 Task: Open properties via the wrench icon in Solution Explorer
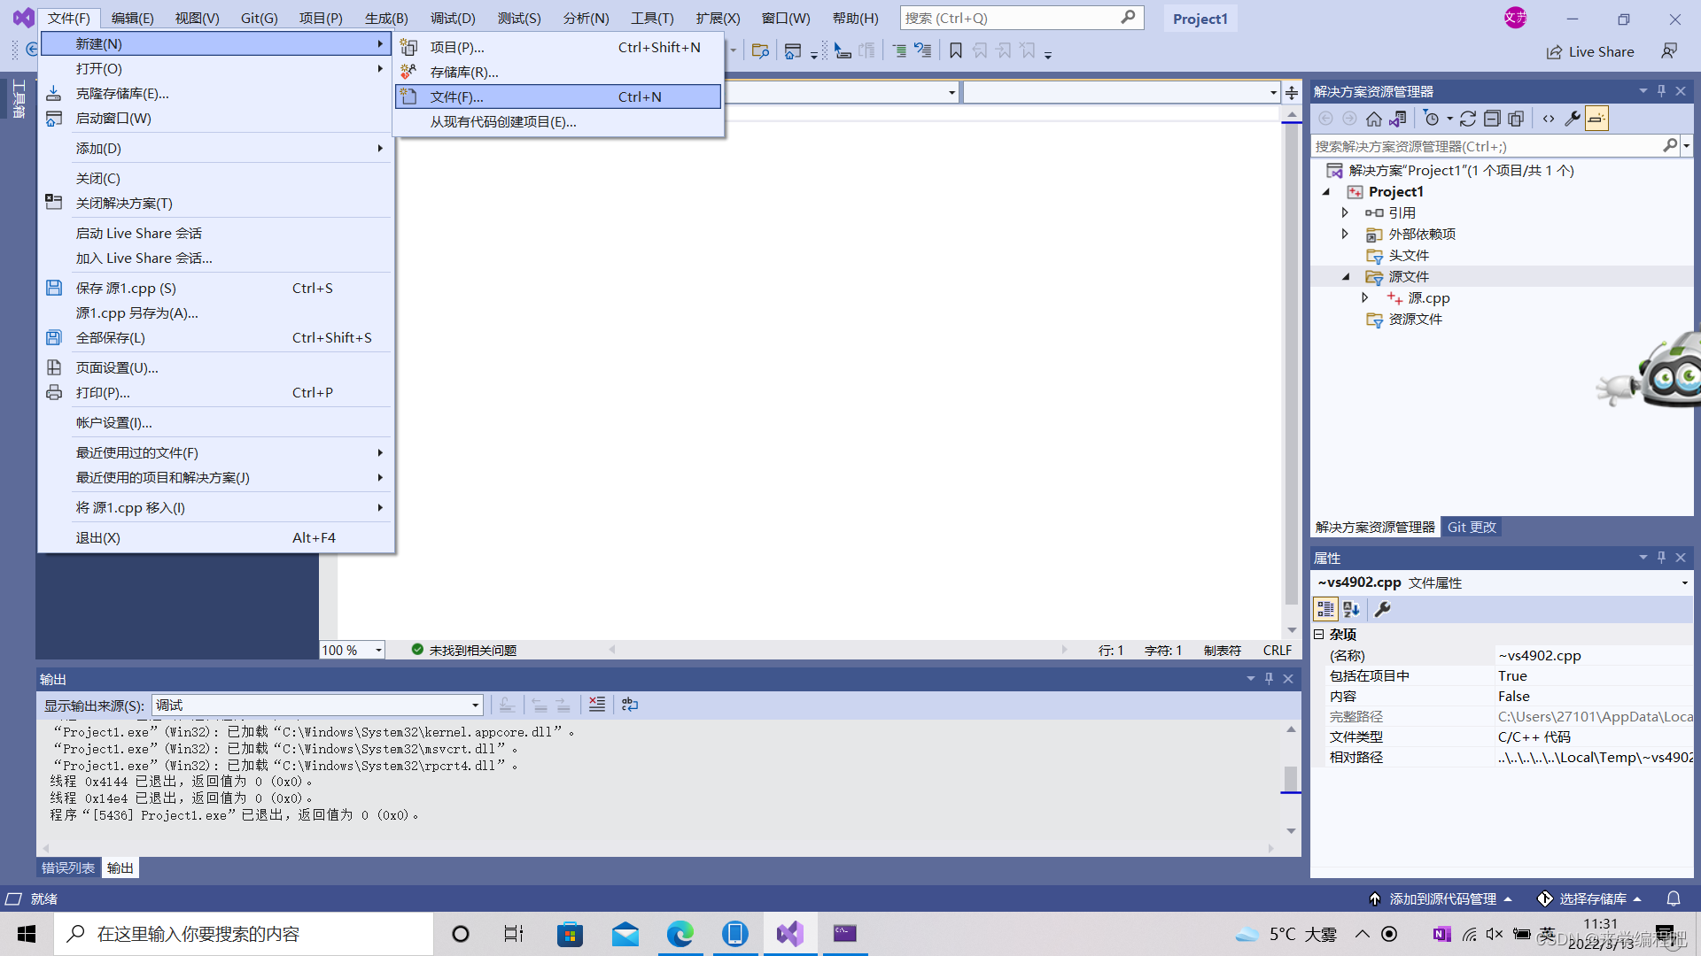click(x=1573, y=119)
